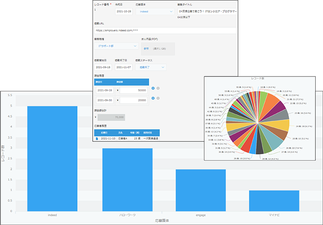Remove the 20000 billing history row
The image size is (323, 225).
tap(158, 98)
